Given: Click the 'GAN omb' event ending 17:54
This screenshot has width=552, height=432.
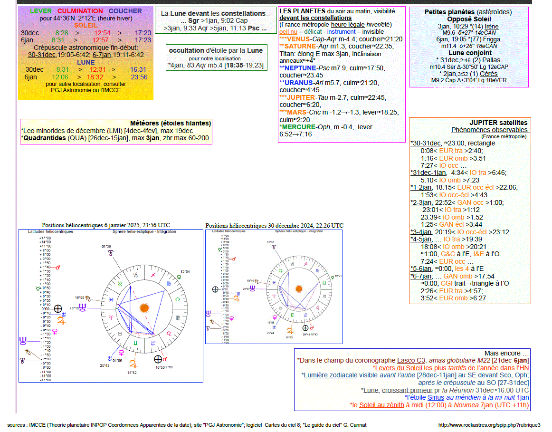Looking at the screenshot, I should [457, 277].
